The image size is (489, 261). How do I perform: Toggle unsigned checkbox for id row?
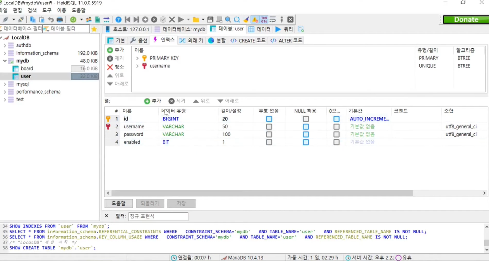[269, 119]
